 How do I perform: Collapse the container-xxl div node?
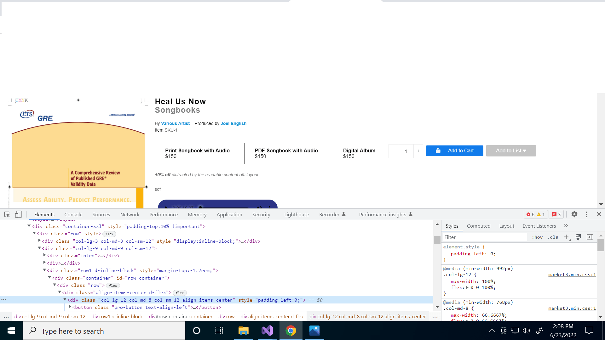point(29,226)
